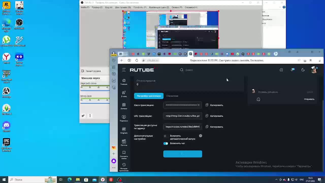Open the Главная home sidebar item
Image resolution: width=325 pixels, height=183 pixels.
pos(124,82)
